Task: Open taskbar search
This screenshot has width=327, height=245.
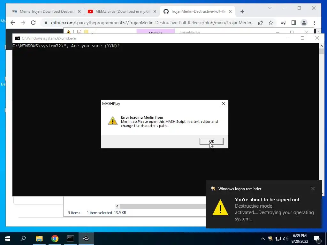Action: [23, 239]
